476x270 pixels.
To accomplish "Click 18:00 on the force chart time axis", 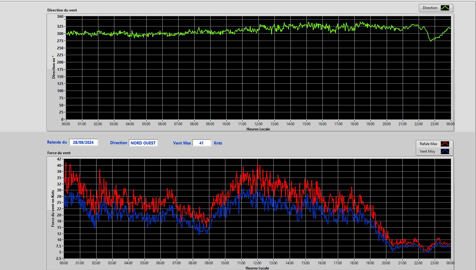I will pos(354,263).
